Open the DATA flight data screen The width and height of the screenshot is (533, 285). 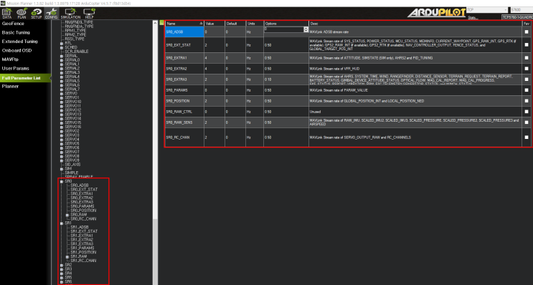tap(6, 14)
